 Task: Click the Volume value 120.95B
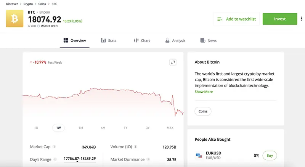tap(169, 147)
